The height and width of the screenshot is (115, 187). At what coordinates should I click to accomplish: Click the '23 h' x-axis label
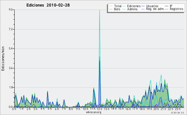[178, 109]
